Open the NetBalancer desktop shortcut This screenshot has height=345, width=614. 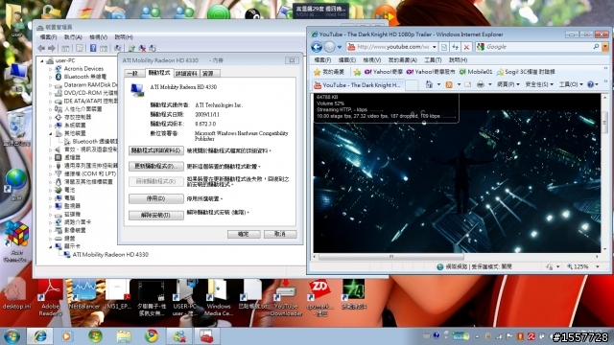coord(83,294)
